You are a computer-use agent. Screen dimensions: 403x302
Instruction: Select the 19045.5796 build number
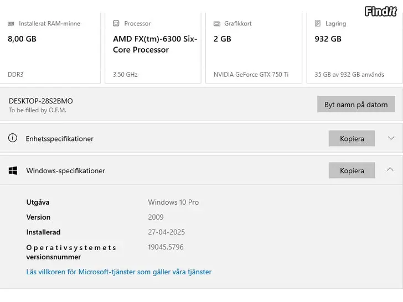166,247
